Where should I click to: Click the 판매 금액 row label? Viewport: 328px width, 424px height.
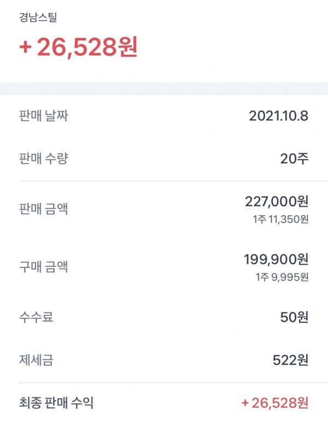coord(44,208)
